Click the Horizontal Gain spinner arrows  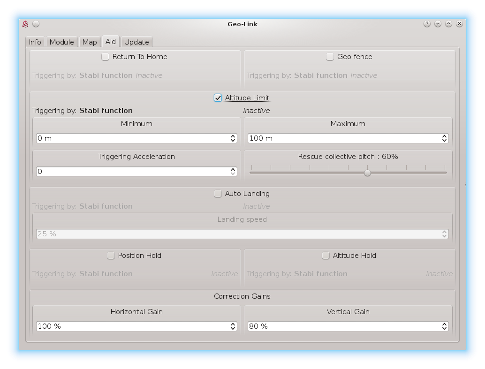233,326
